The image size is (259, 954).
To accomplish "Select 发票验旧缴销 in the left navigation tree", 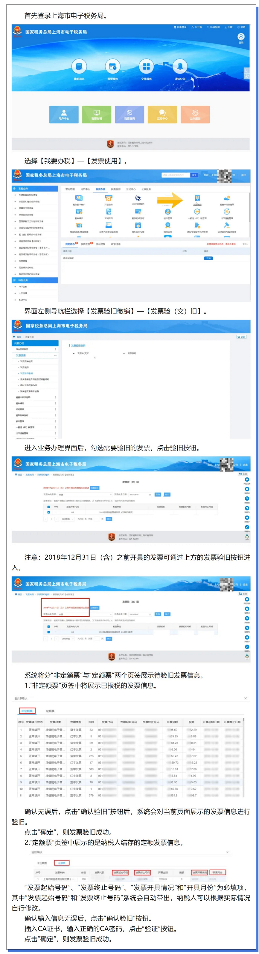I will click(x=26, y=373).
